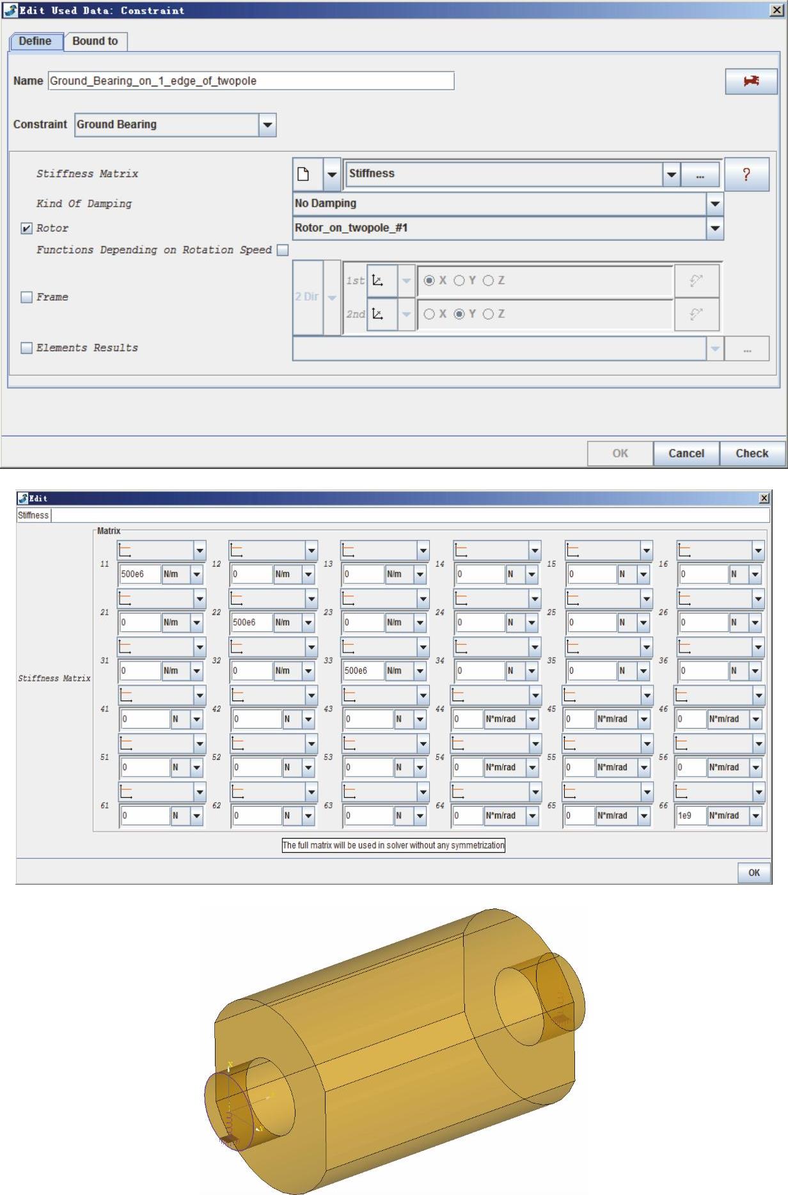Click the new document icon for Stiffness Matrix

(x=304, y=174)
